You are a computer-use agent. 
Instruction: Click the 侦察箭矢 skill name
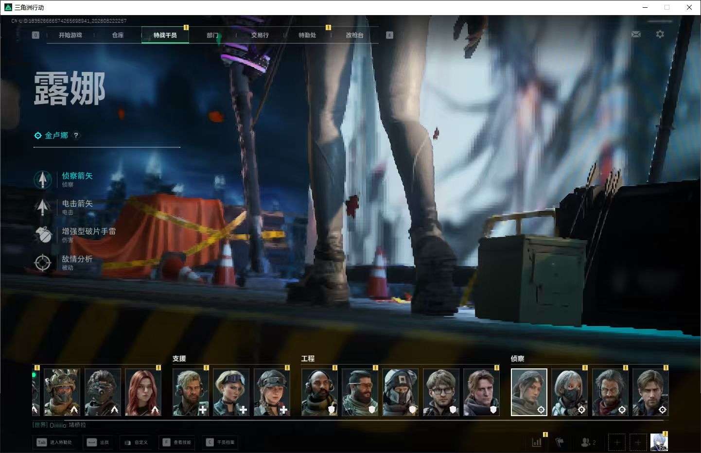[x=77, y=176]
